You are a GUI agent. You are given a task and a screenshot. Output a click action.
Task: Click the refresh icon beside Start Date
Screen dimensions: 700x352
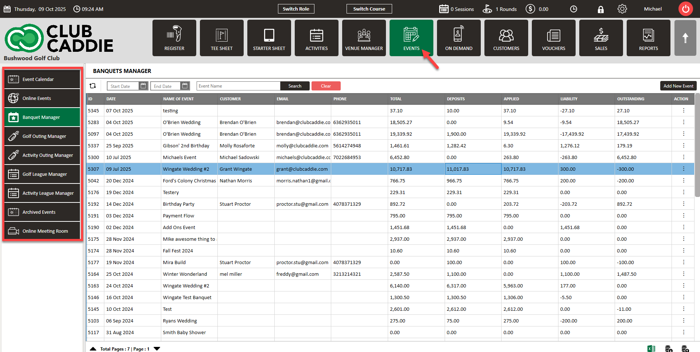93,86
